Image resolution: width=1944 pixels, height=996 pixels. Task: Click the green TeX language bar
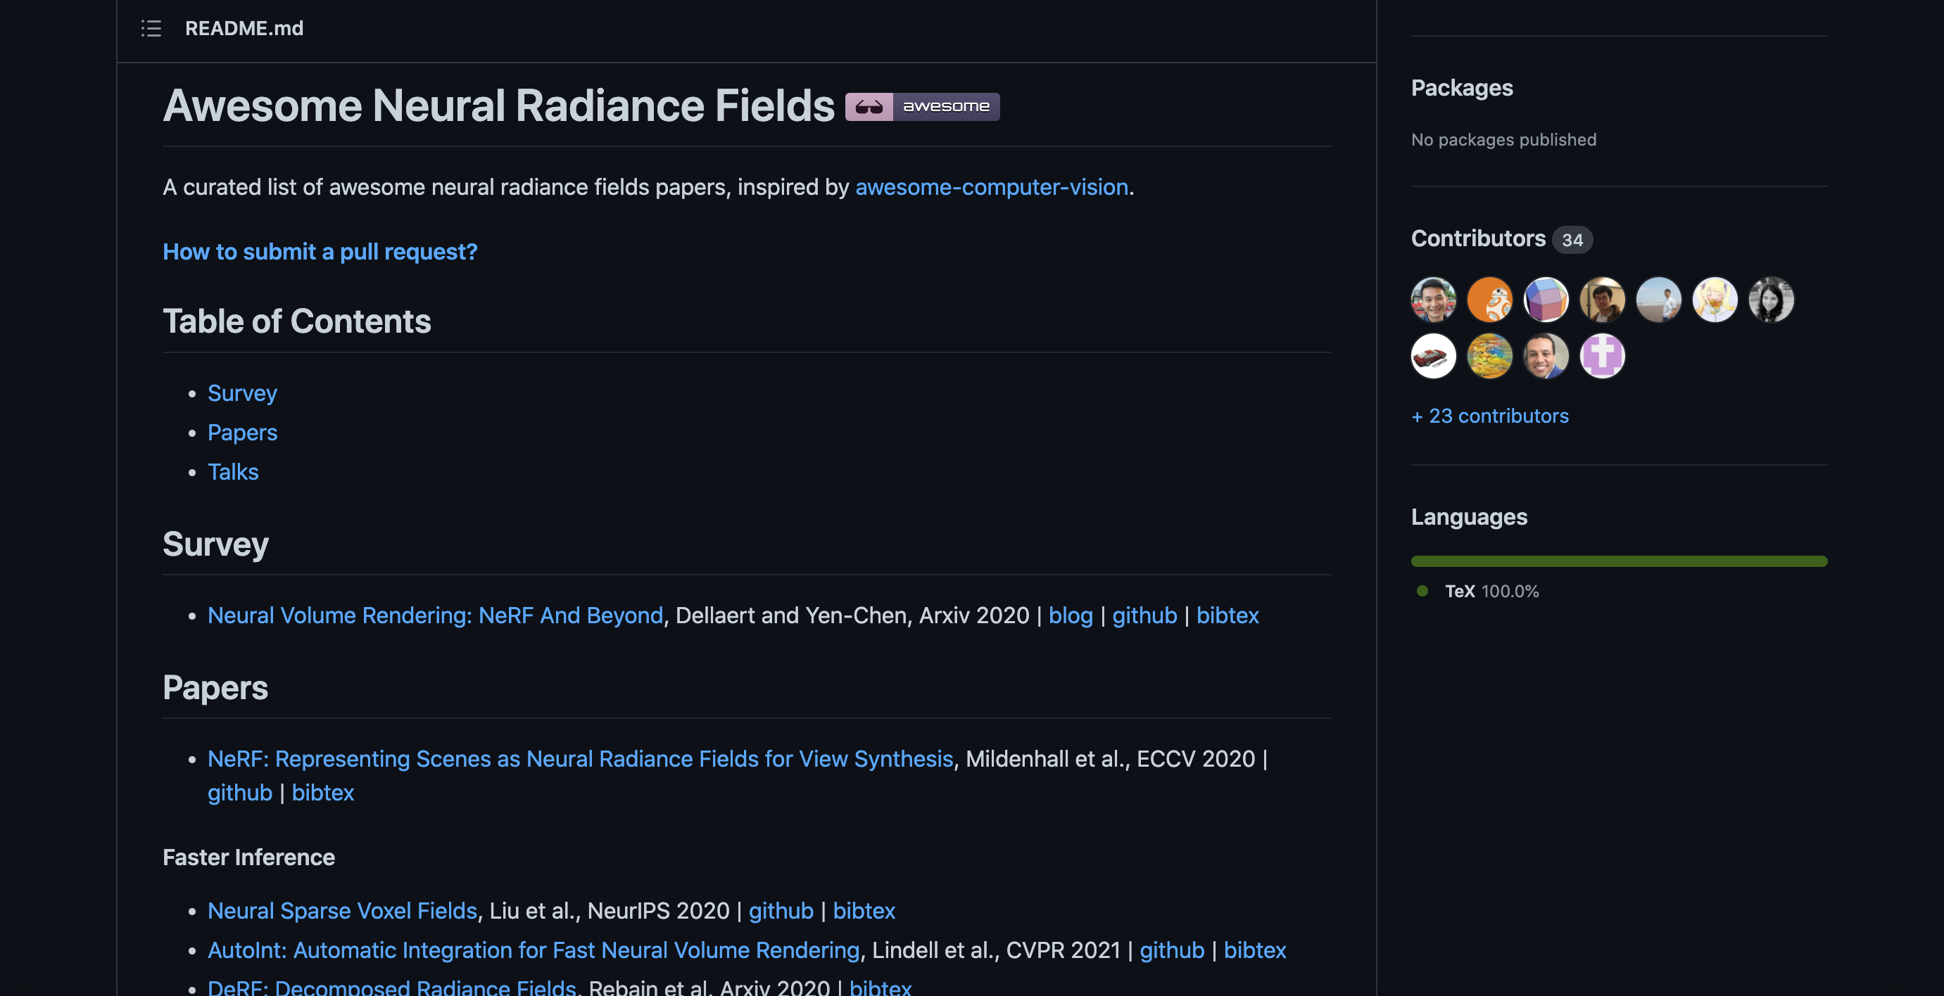(x=1619, y=561)
